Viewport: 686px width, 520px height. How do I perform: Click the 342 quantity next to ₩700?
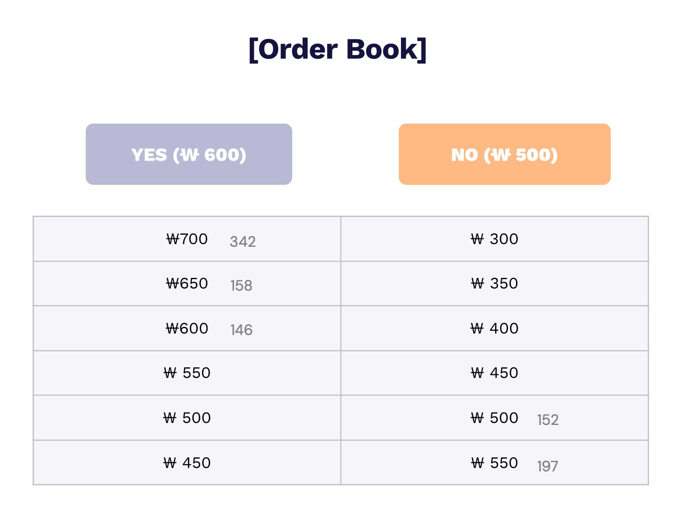click(x=243, y=242)
